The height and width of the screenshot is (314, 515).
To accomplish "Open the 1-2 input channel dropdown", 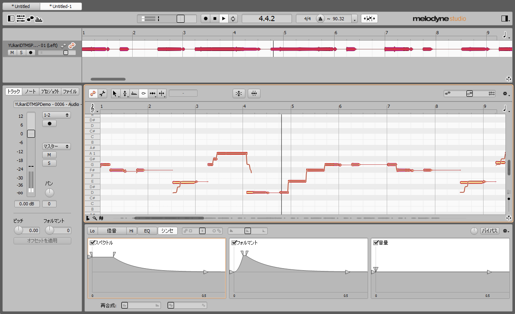I will click(x=56, y=115).
